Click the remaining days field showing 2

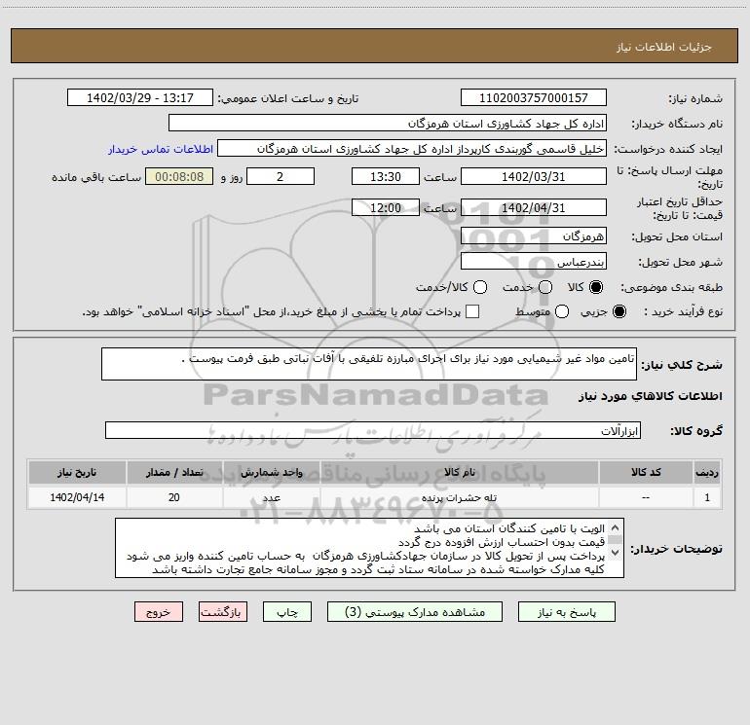(281, 177)
